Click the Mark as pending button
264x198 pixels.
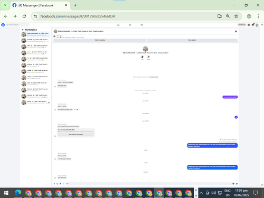tap(100, 40)
